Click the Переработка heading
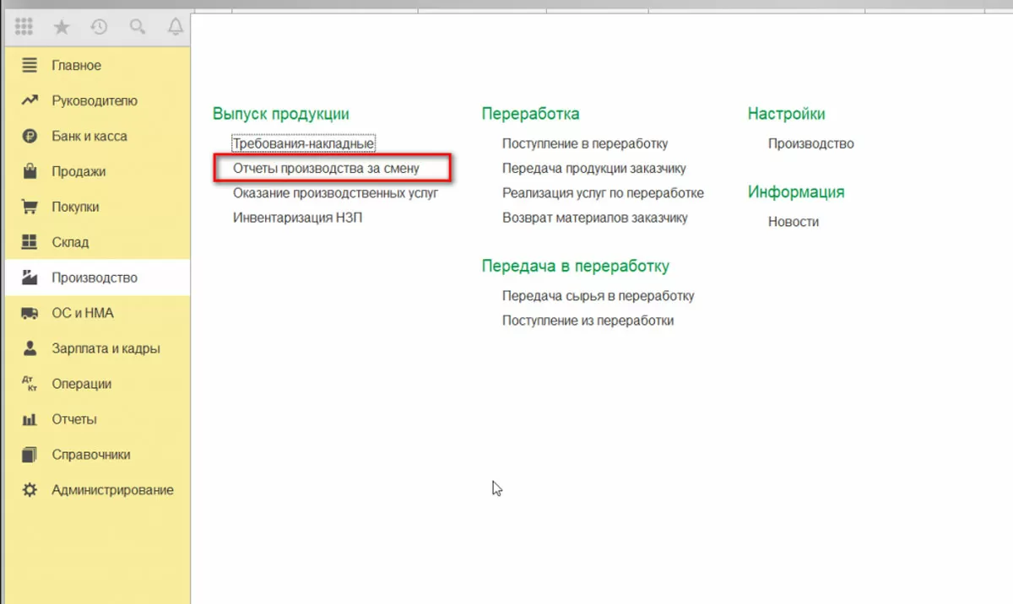Screen dimensions: 1013x604 [531, 114]
